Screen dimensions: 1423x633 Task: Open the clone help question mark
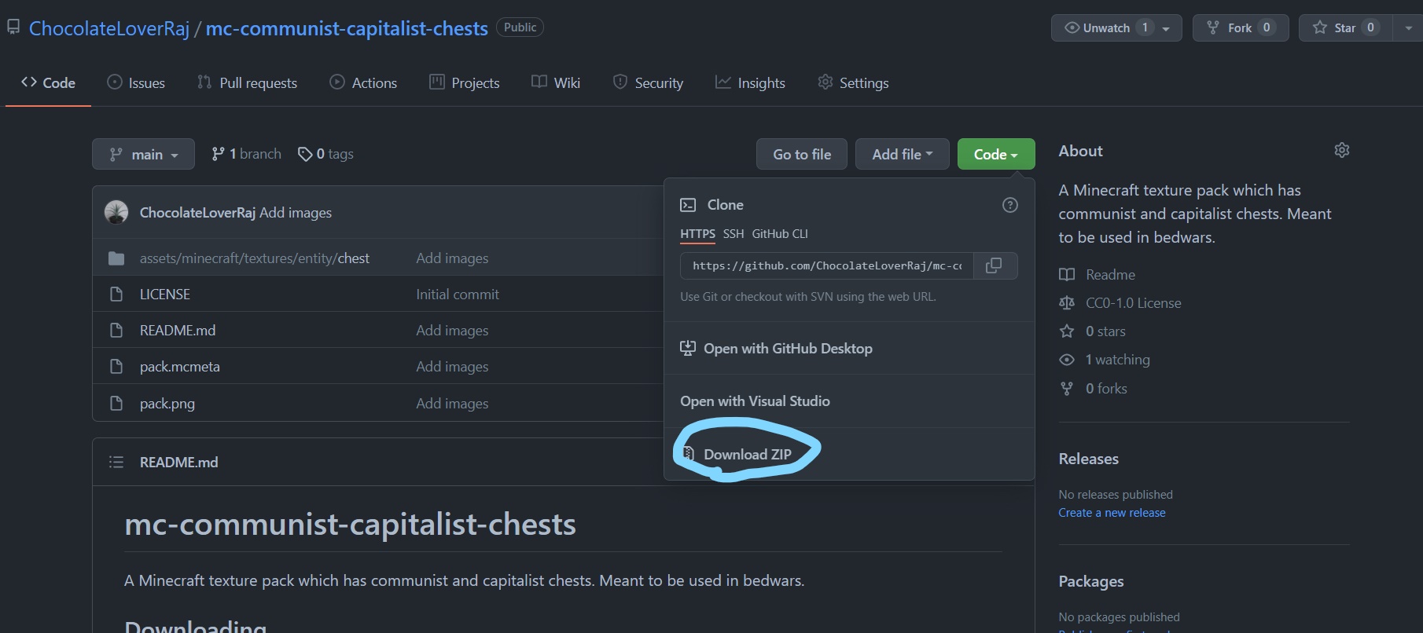click(1009, 204)
